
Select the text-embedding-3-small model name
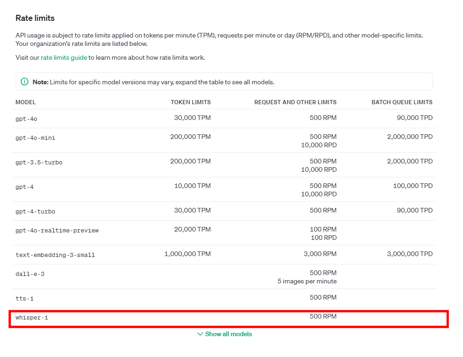[55, 255]
